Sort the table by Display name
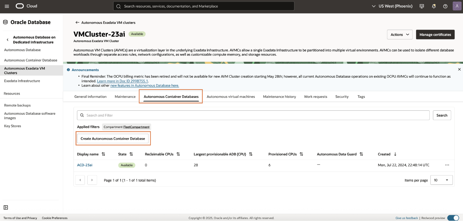Screen dimensions: 463x221 (103, 154)
